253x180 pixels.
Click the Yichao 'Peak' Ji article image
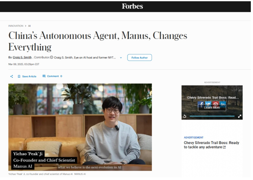80,127
